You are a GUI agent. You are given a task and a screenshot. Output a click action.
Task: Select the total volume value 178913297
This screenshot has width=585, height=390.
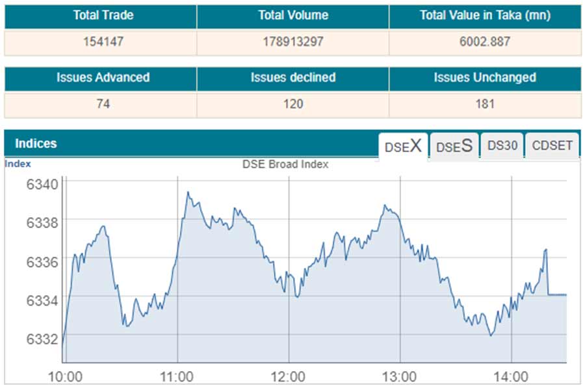(292, 42)
